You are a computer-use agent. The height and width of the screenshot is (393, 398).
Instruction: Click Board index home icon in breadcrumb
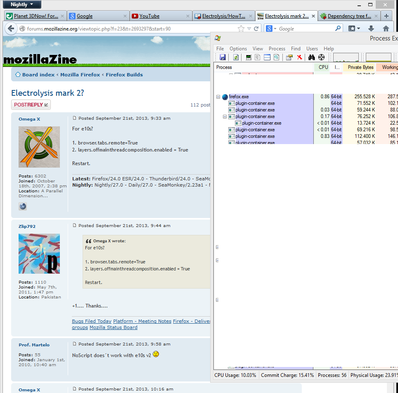click(18, 74)
